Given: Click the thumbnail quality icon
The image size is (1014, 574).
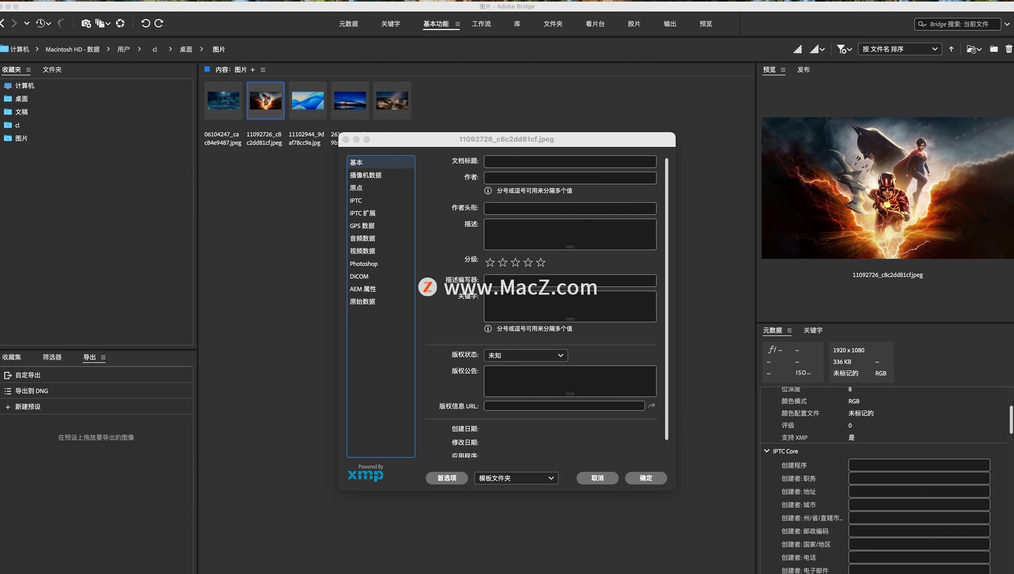Looking at the screenshot, I should (x=797, y=49).
